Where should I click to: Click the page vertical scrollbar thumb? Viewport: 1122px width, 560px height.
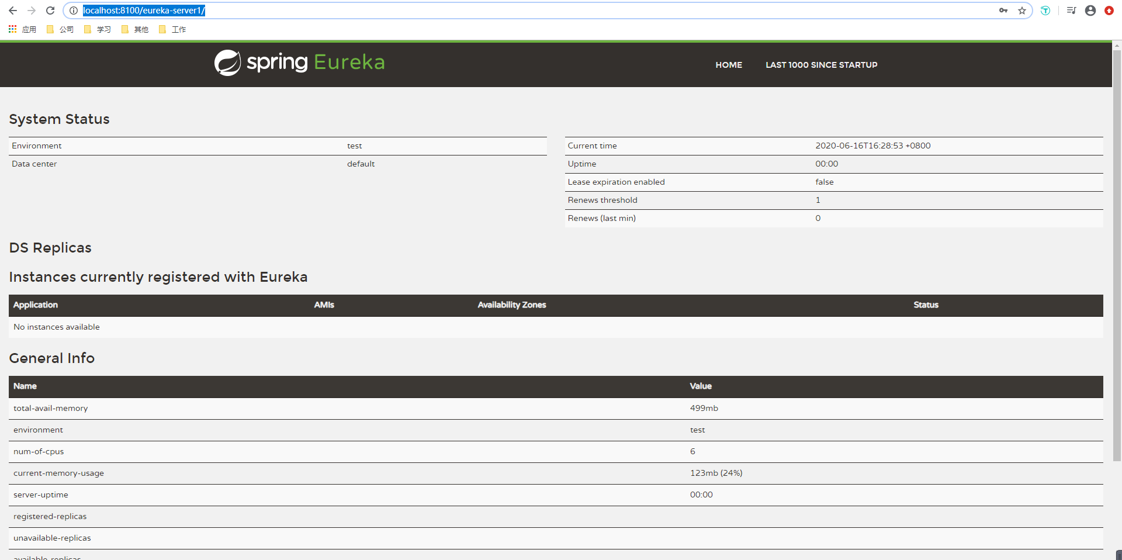[x=1117, y=256]
